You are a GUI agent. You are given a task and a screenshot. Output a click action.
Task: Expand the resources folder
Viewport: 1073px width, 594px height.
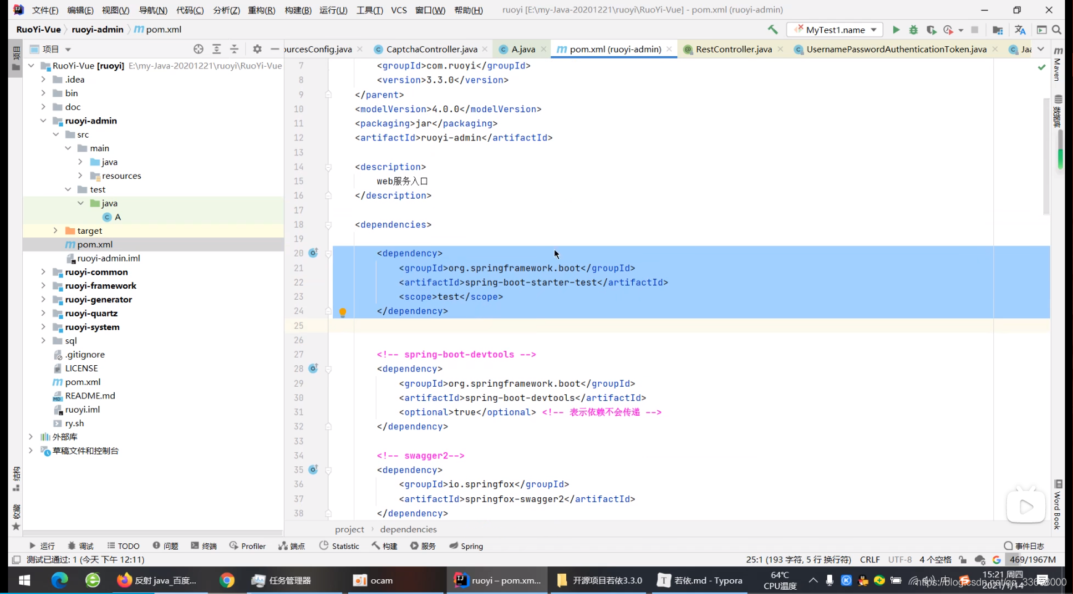[x=80, y=176]
